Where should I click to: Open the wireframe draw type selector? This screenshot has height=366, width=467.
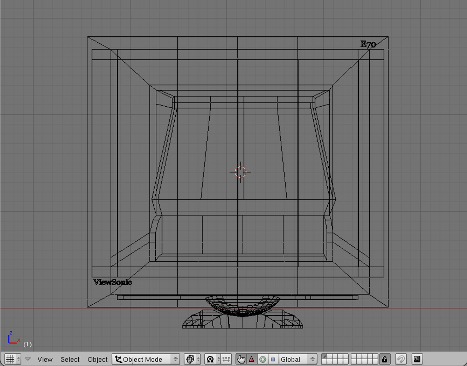(192, 359)
